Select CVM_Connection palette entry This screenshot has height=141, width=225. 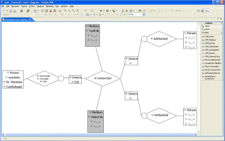[212, 50]
